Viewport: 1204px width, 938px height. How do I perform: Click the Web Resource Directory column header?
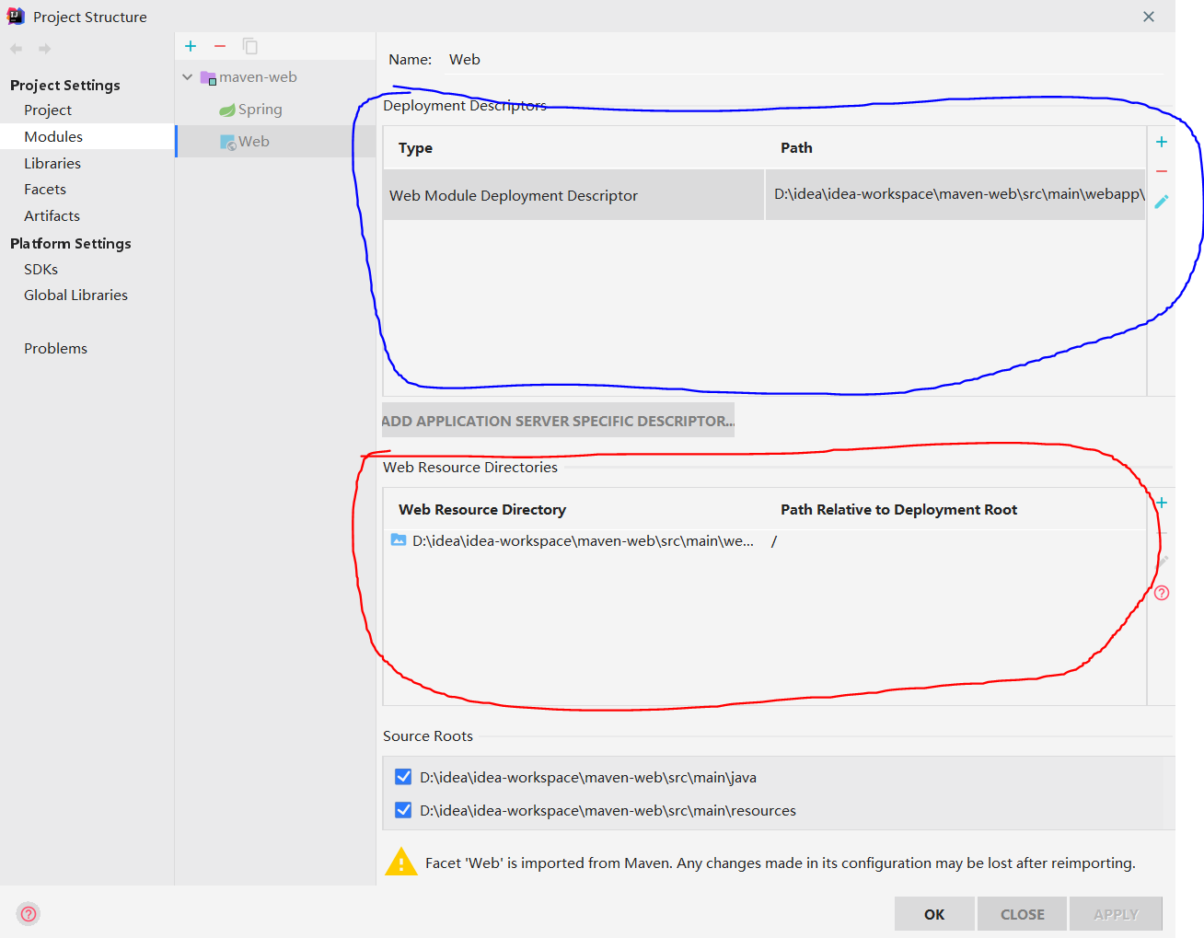482,510
